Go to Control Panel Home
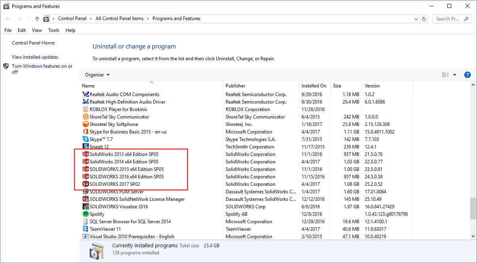This screenshot has height=263, width=477. pos(33,43)
